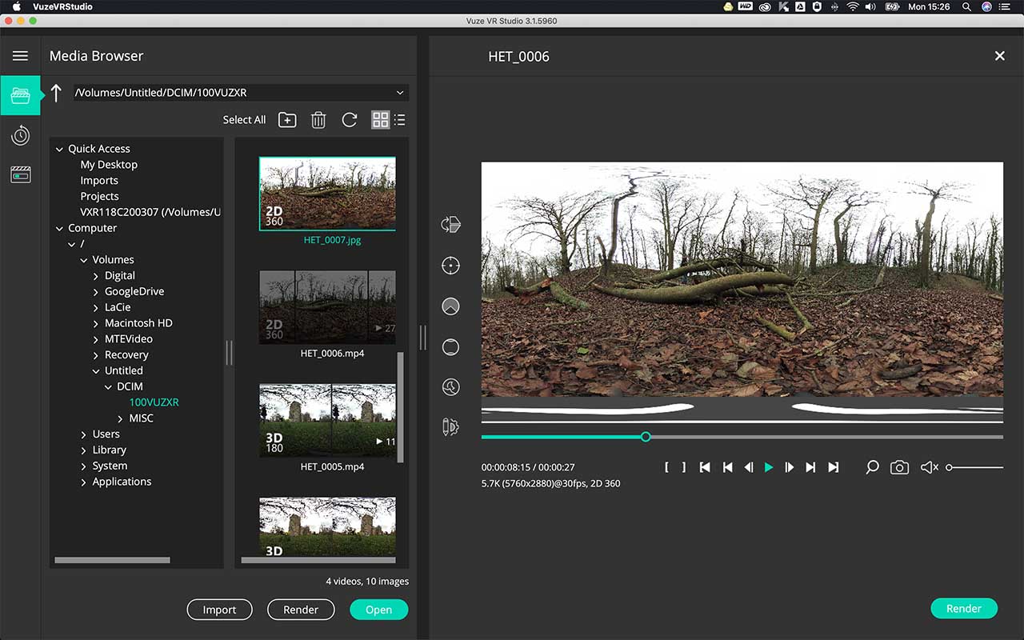Click the Open button
The image size is (1024, 640).
(x=378, y=610)
